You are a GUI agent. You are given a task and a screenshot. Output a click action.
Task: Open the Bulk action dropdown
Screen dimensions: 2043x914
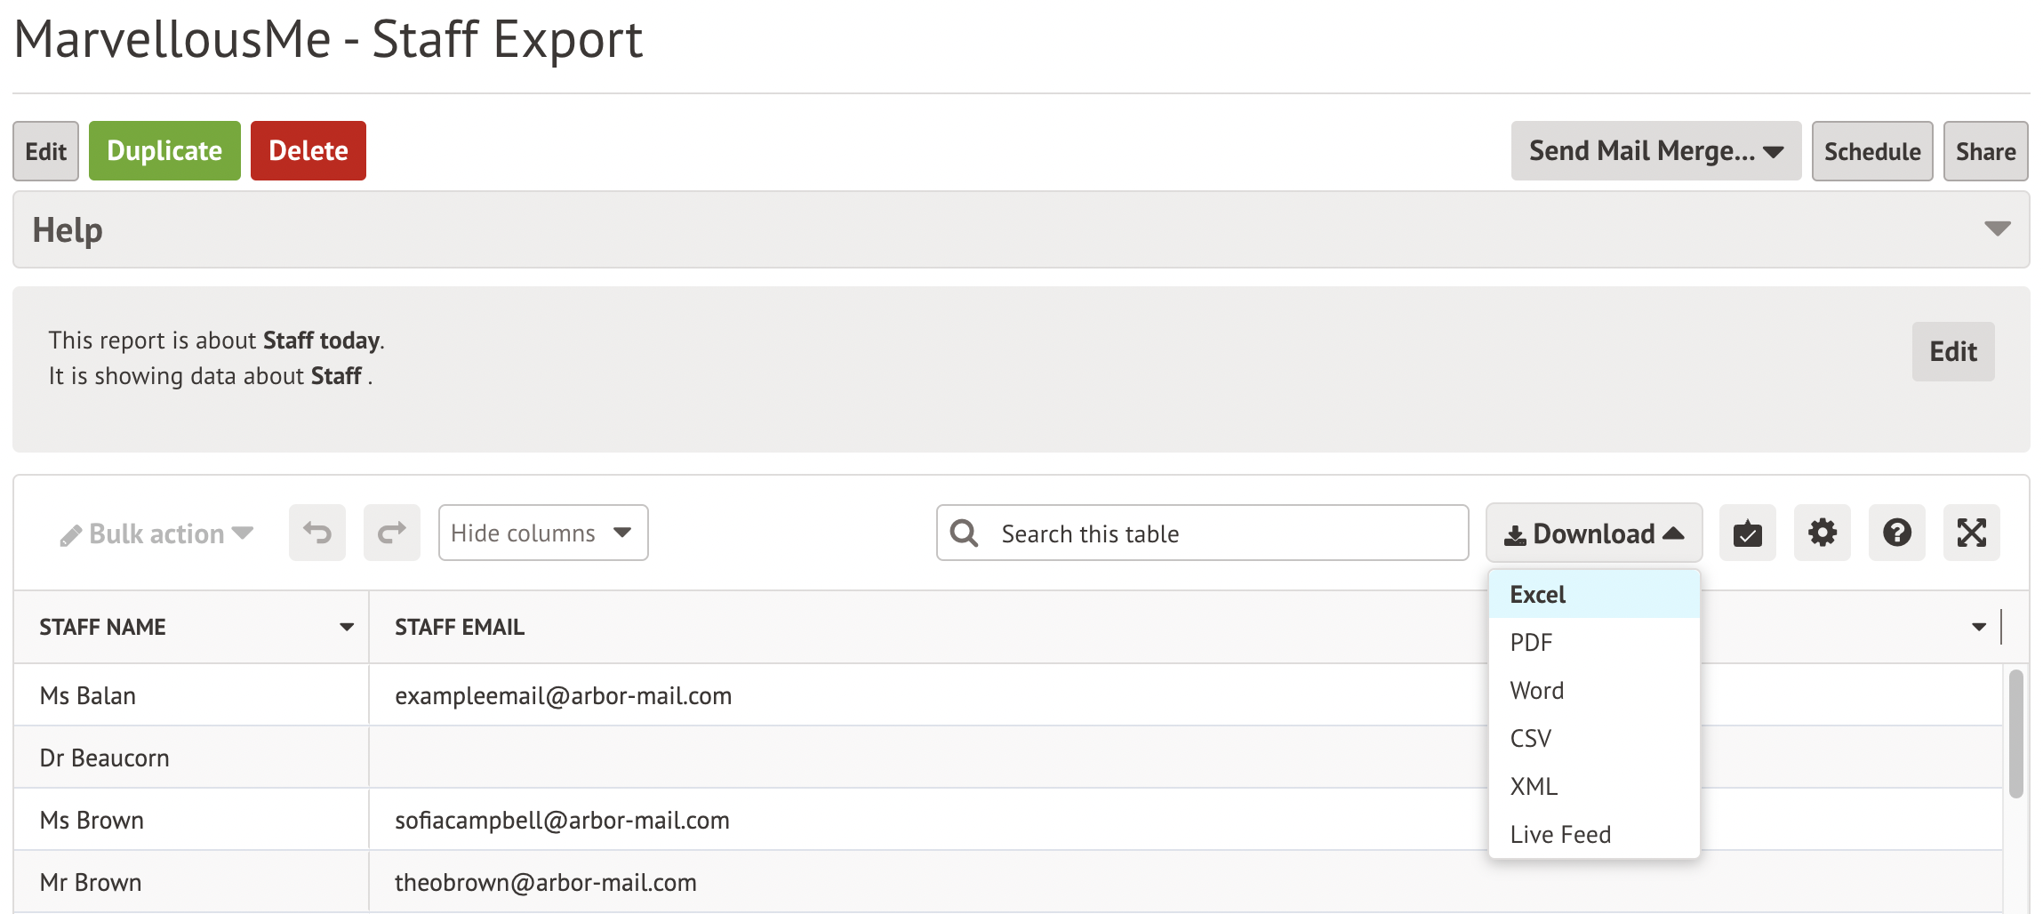coord(157,533)
